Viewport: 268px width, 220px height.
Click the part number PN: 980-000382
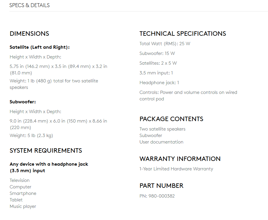(157, 196)
